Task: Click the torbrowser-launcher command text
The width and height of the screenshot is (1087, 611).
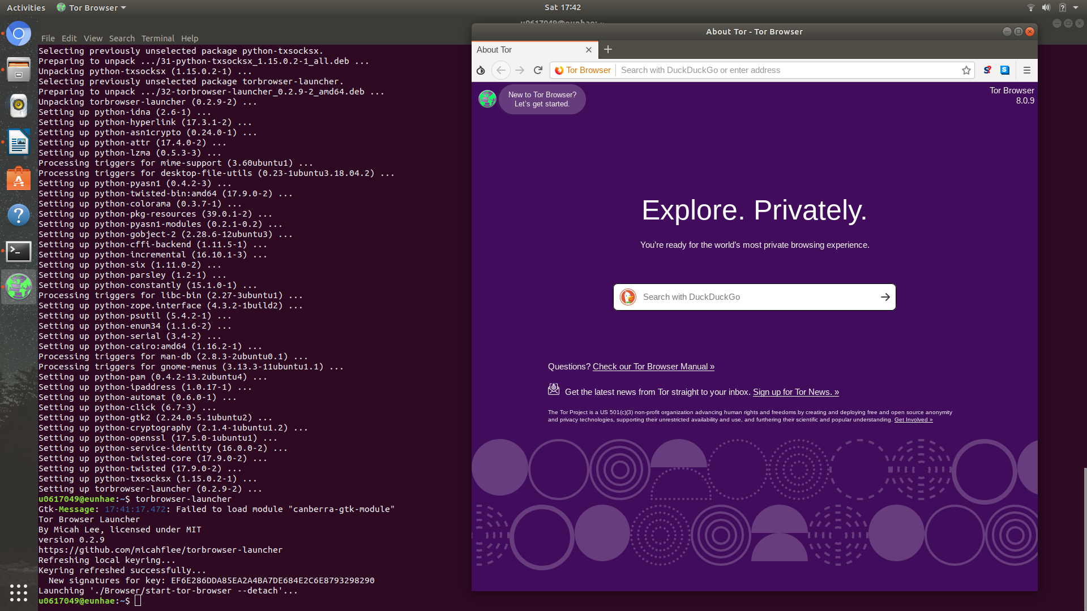Action: click(183, 499)
